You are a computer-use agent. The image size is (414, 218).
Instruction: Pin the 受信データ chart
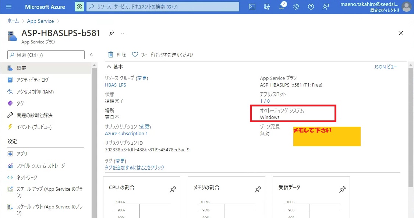(x=342, y=189)
